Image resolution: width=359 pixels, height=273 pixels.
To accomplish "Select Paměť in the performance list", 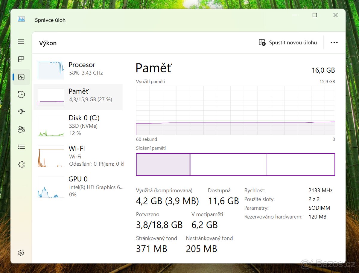I will pos(78,95).
